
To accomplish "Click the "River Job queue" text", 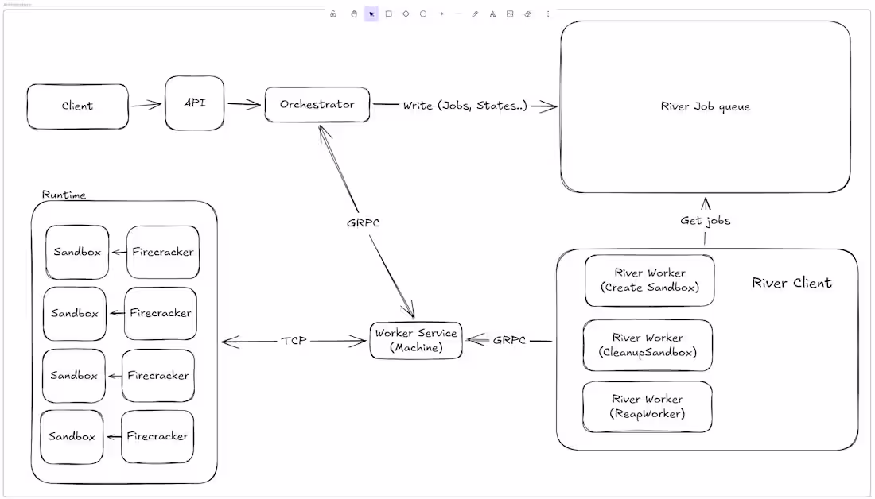I will point(706,106).
